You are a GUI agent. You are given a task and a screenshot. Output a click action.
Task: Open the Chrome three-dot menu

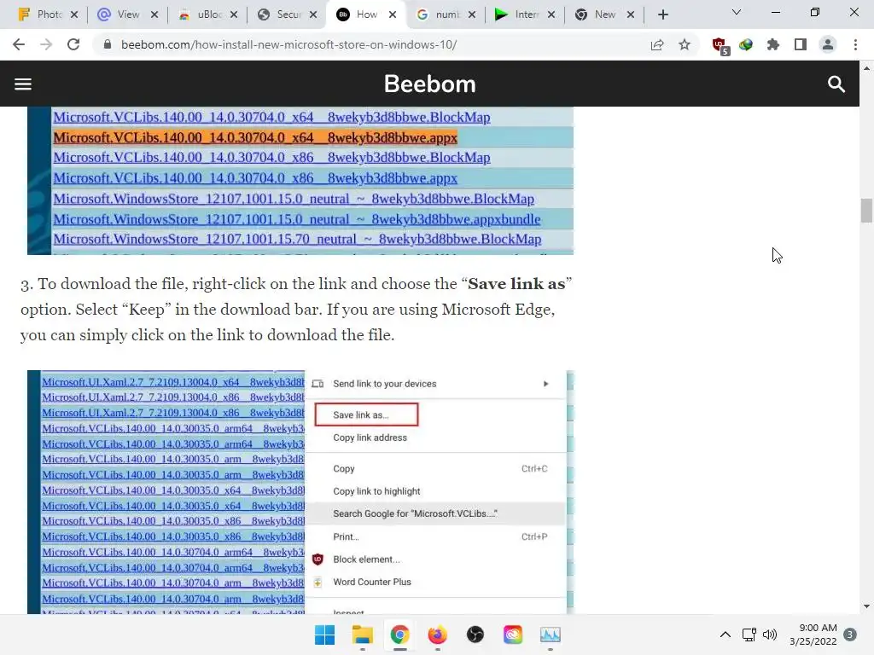click(855, 44)
